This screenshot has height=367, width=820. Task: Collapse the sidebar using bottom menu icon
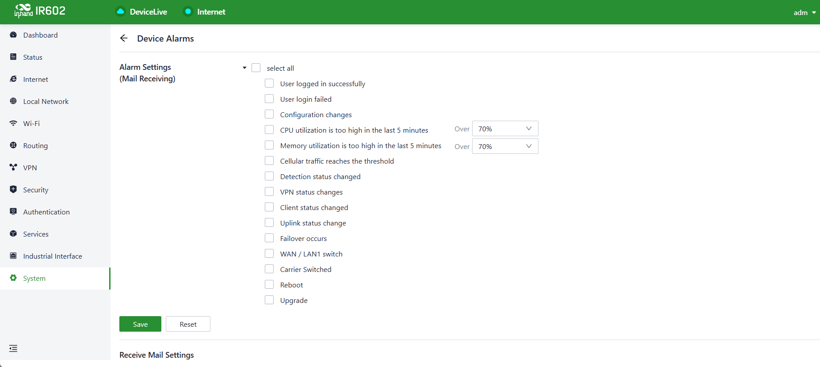pyautogui.click(x=13, y=348)
